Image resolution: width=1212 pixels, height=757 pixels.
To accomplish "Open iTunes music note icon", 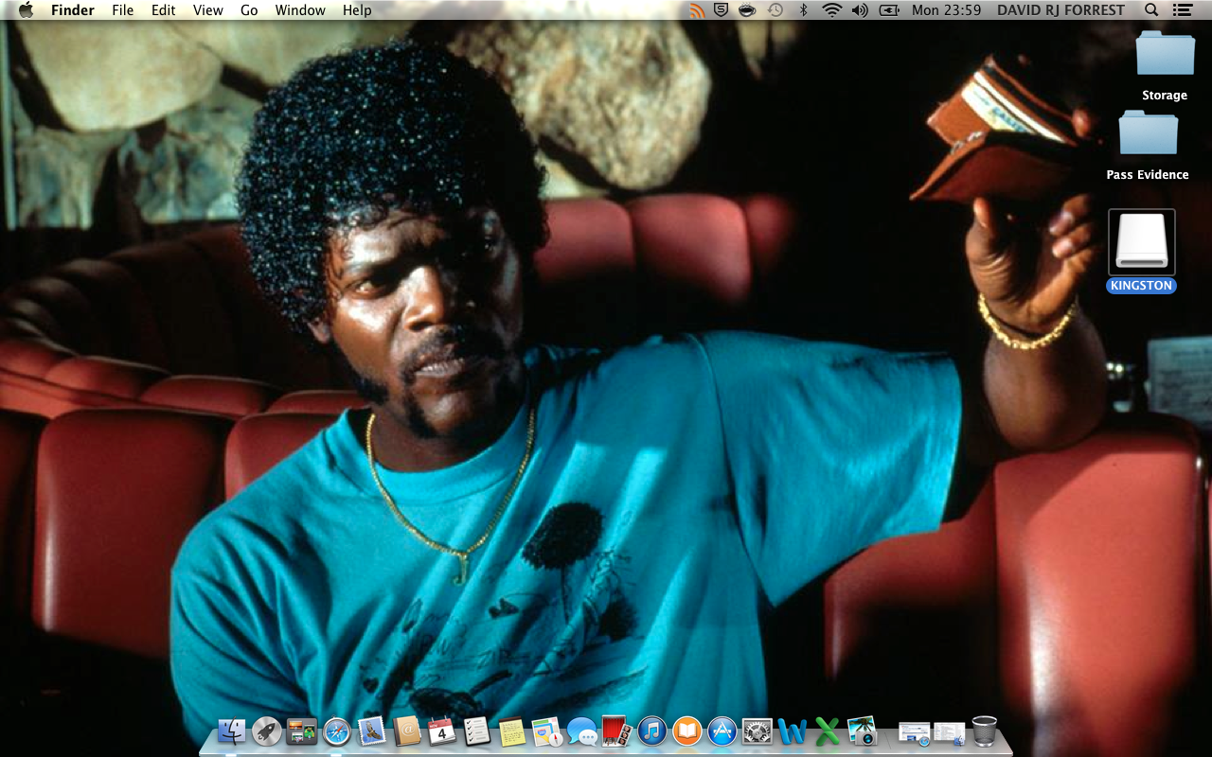I will [x=652, y=731].
